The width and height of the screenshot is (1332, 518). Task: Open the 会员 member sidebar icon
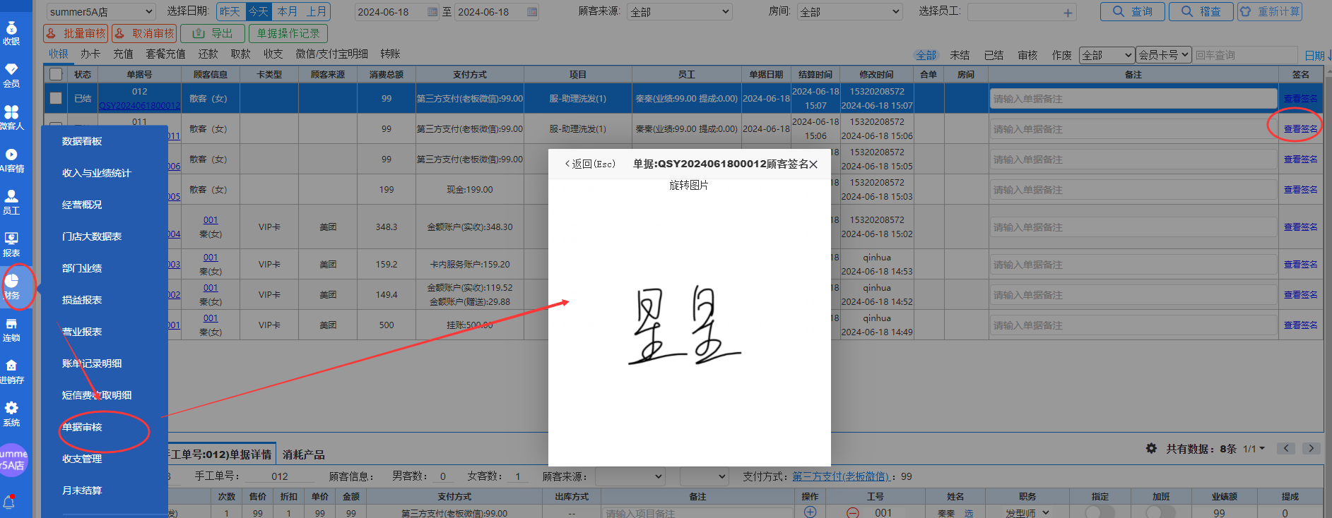(x=11, y=76)
